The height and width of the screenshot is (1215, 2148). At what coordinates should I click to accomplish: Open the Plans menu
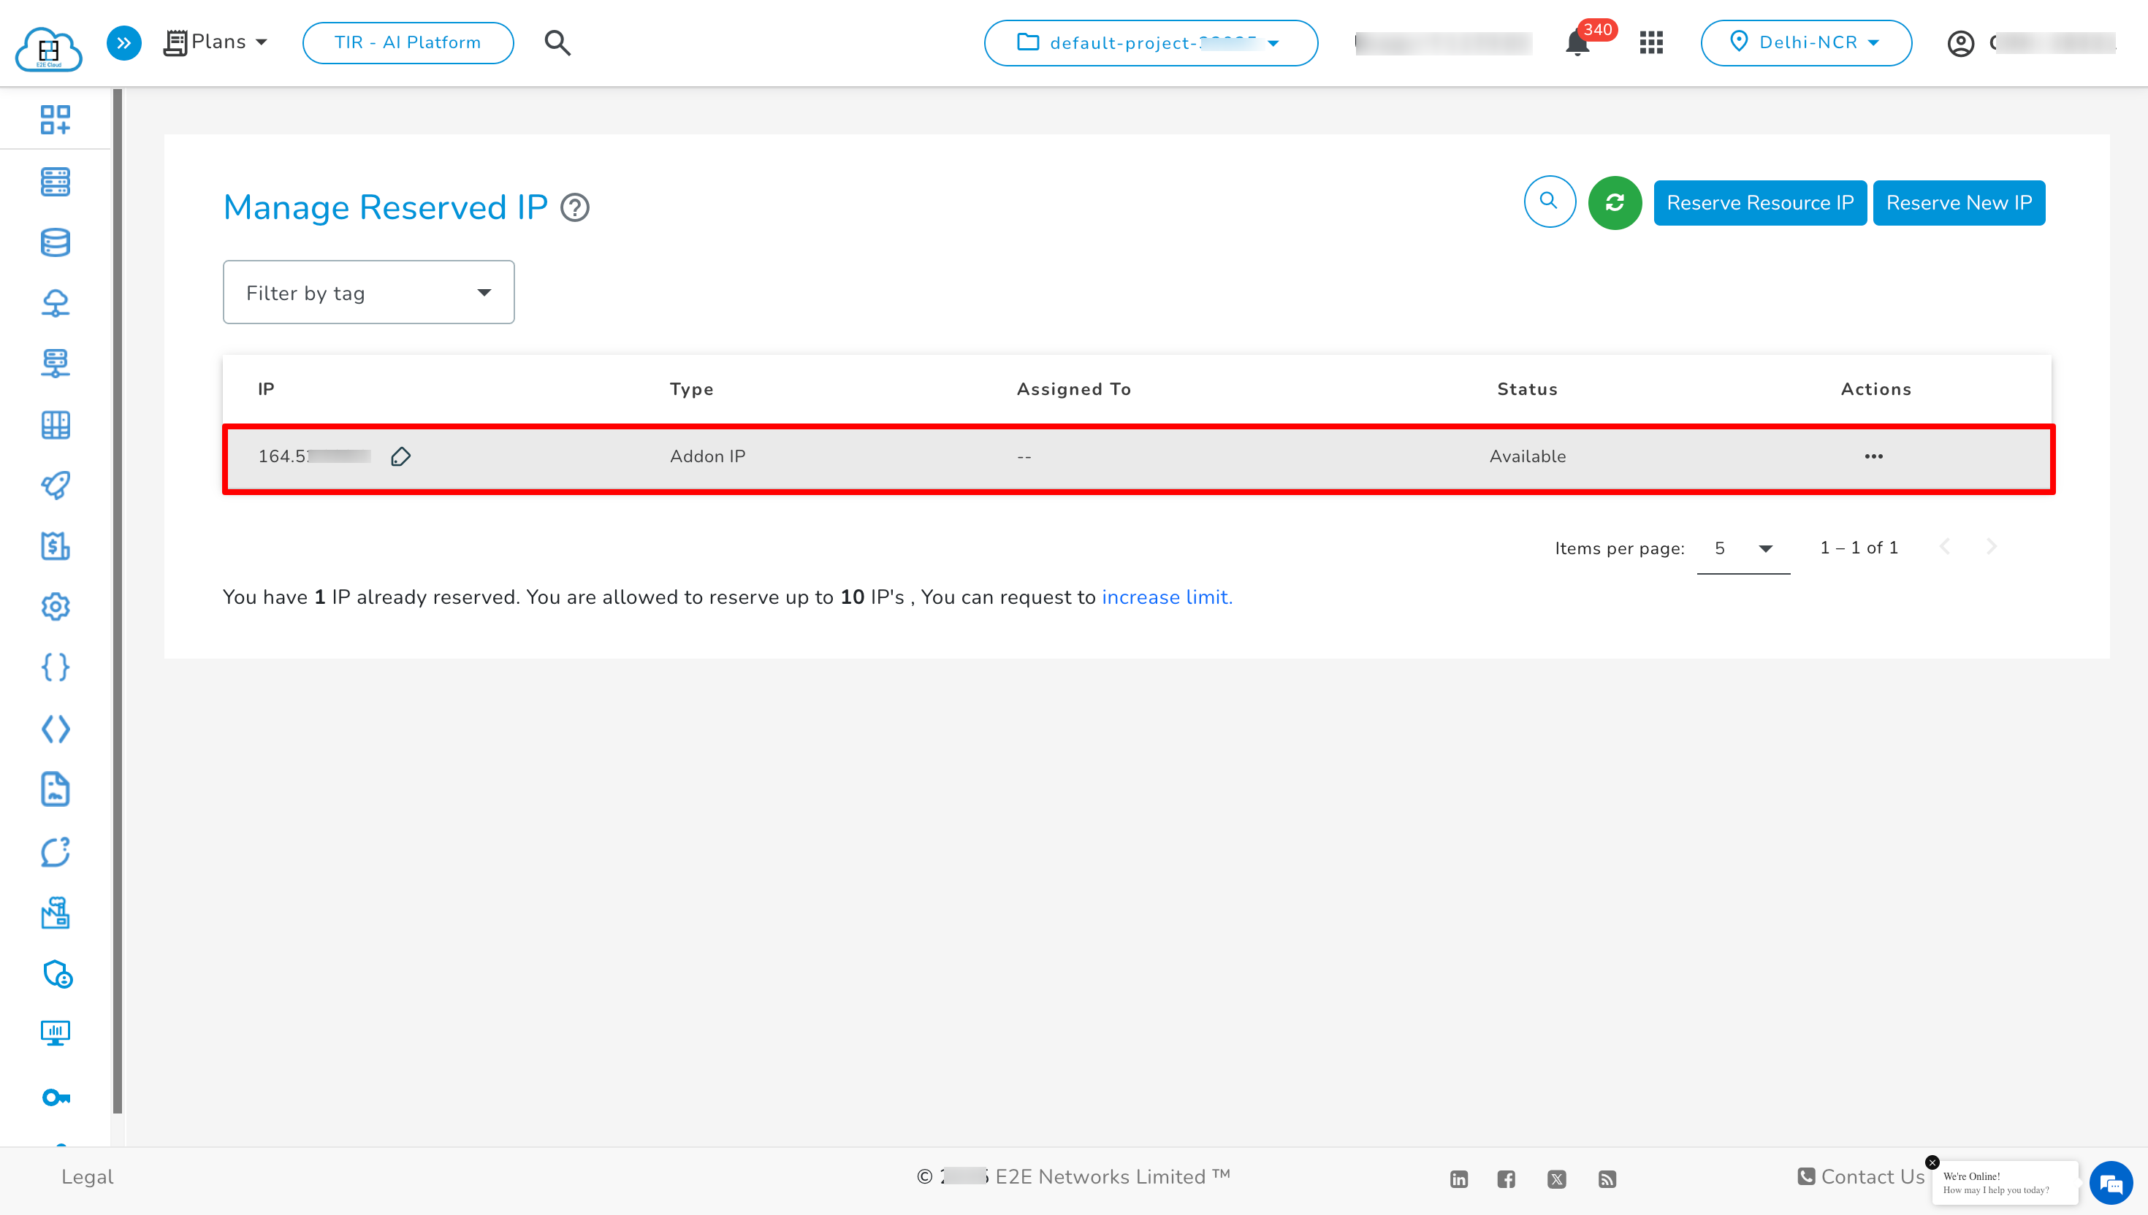216,42
